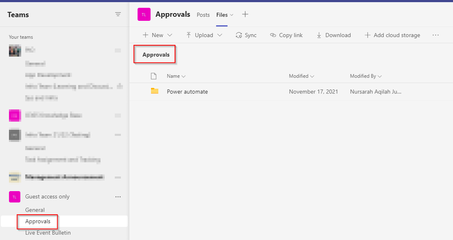Open the Guest access only team
Screen dimensions: 453x240
(47, 197)
